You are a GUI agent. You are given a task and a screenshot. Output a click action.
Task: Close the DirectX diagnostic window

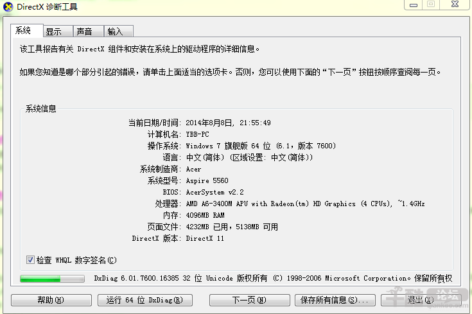[455, 4]
